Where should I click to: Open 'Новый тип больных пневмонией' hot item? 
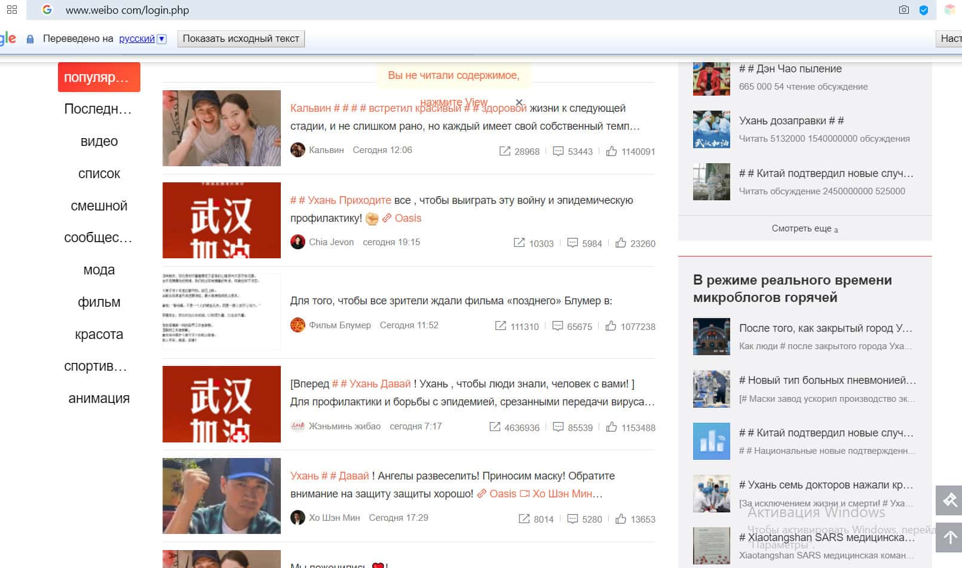(x=827, y=380)
